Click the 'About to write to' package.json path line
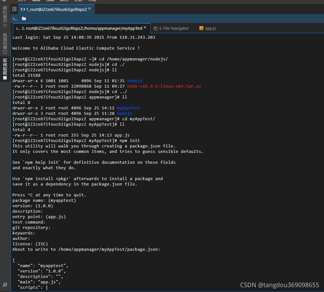Screen dimensions: 324x292 [x=86, y=249]
